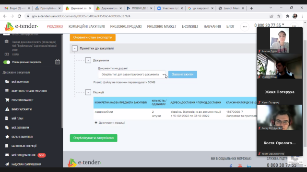Click the Опублікувати закупівлю button
307x172 pixels.
click(x=94, y=138)
